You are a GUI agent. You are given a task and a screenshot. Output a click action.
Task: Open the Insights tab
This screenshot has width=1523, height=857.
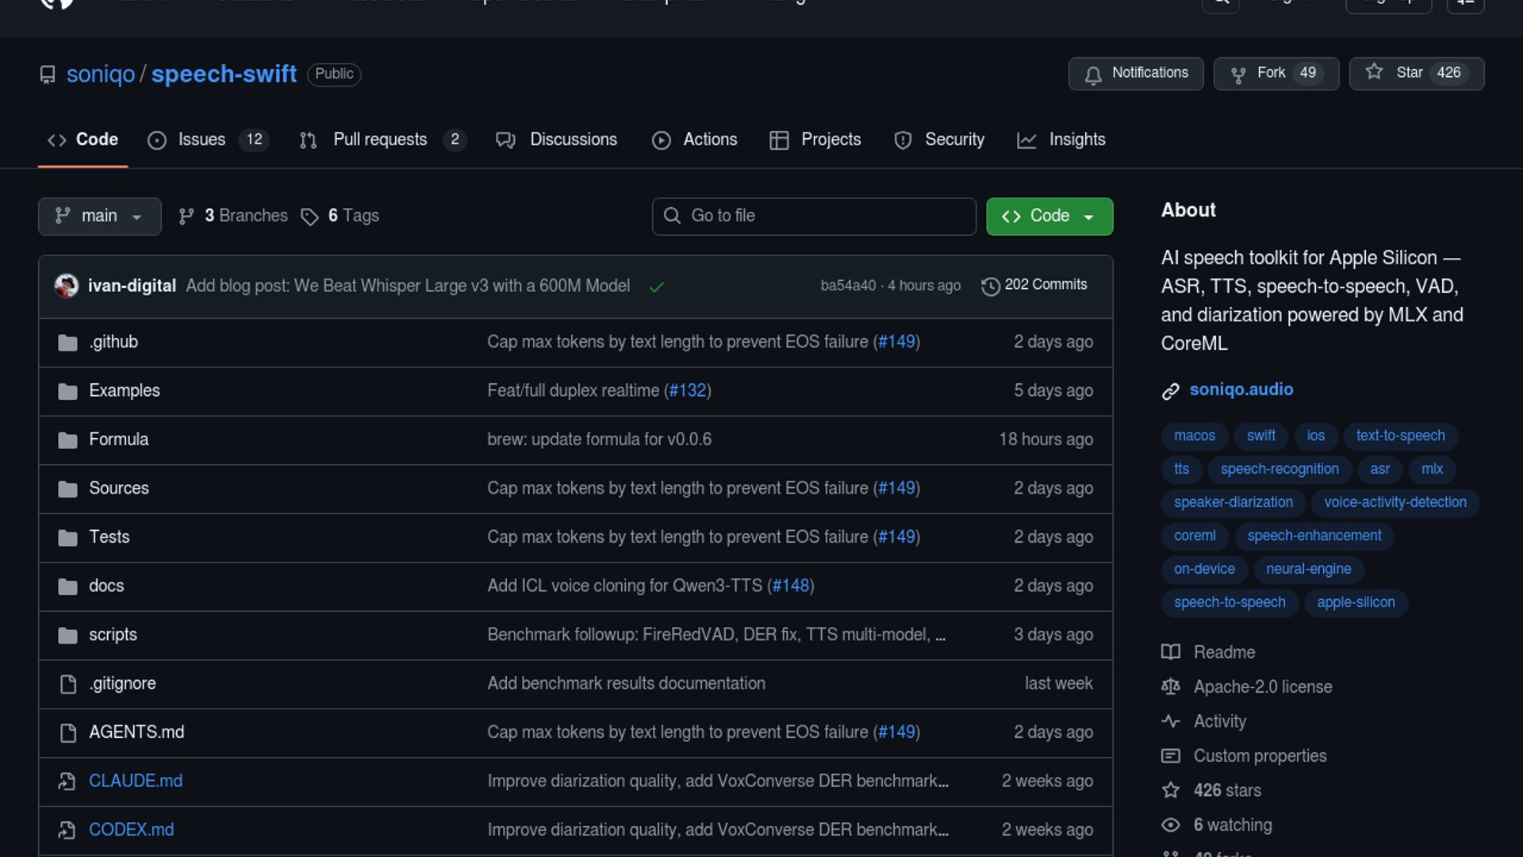[x=1076, y=140]
